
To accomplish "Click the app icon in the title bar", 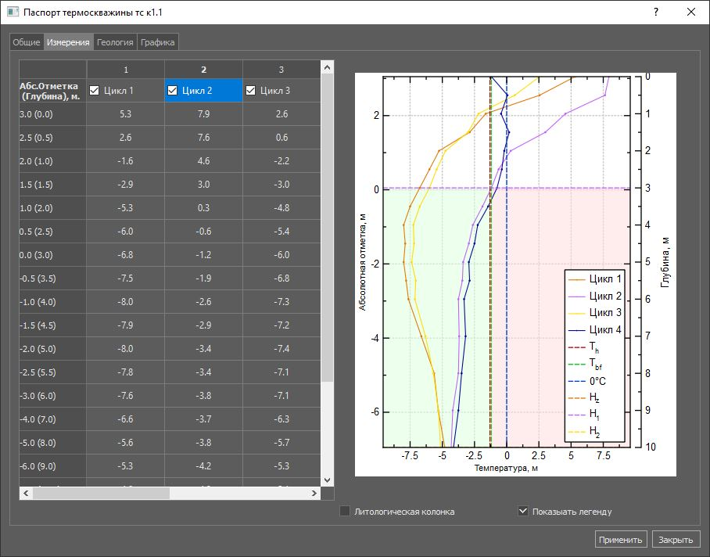I will pos(13,13).
